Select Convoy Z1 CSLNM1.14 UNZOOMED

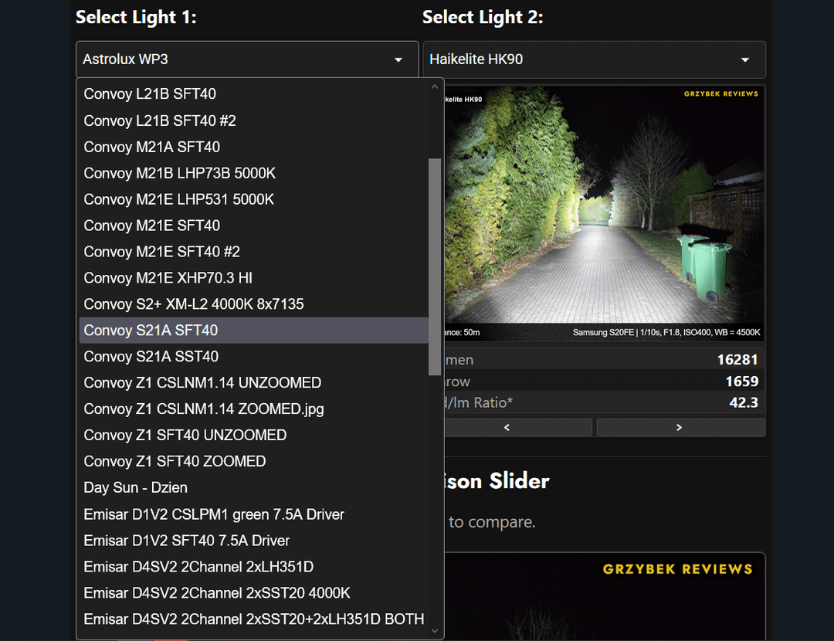click(202, 382)
